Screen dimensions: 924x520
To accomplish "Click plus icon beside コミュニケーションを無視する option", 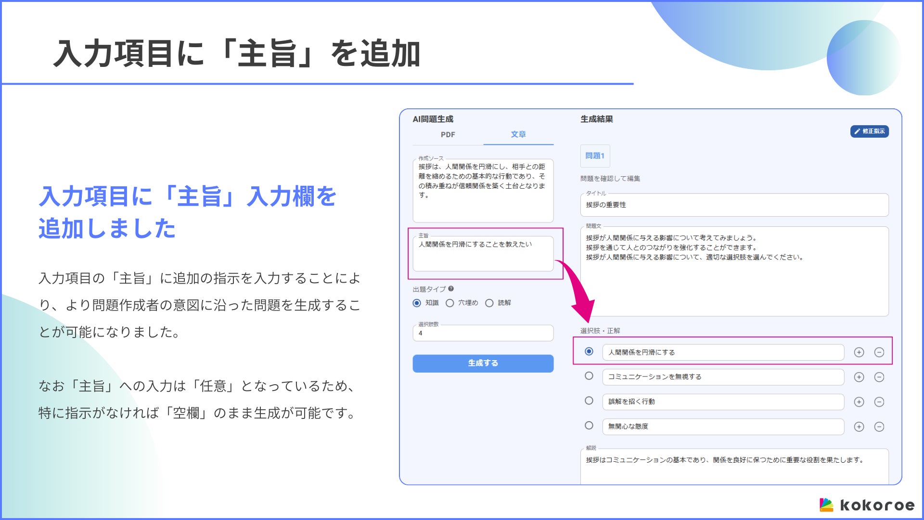I will pos(859,377).
